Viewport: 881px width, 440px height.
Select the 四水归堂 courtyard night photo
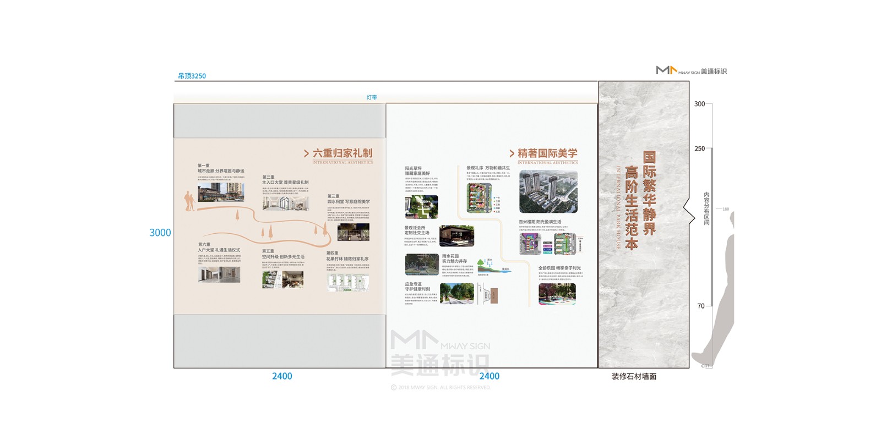tap(353, 232)
